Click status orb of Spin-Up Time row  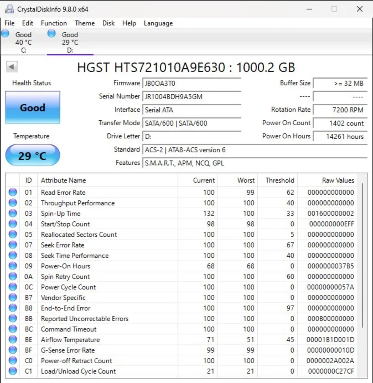click(13, 213)
